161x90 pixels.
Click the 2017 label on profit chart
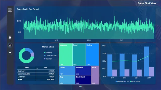coord(122,40)
